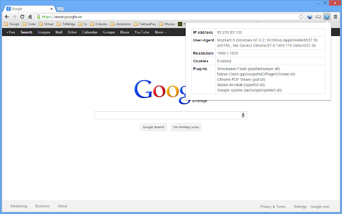
Task: Open Drive from the Google bar
Action: [72, 32]
